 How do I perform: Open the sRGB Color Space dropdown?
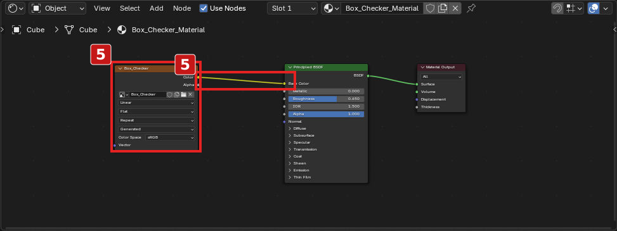click(170, 138)
